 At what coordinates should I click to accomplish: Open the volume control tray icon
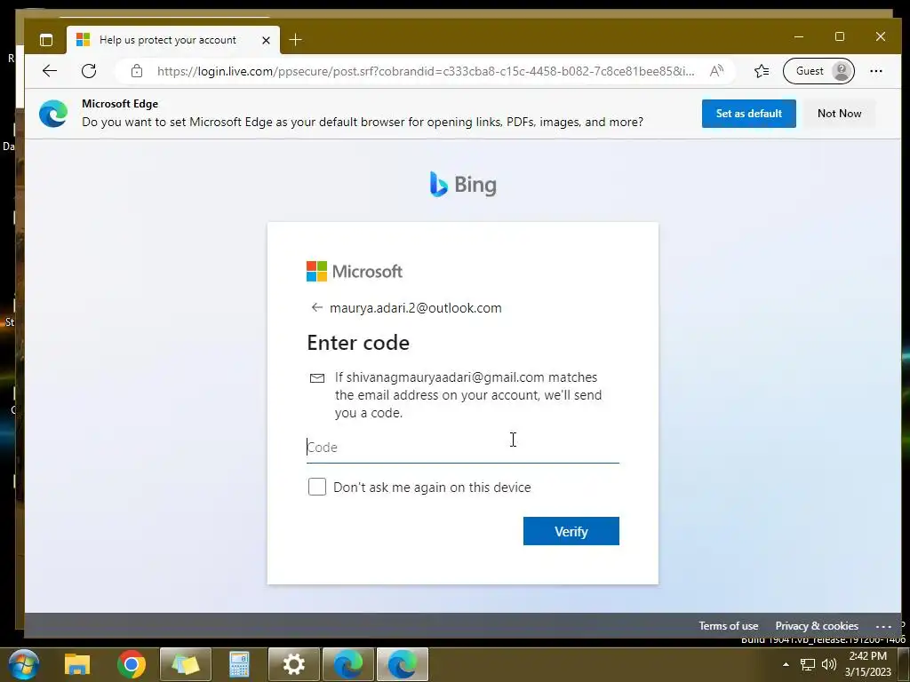click(829, 664)
